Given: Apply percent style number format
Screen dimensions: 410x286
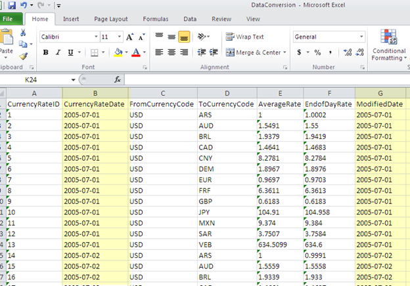Looking at the screenshot, I should point(317,52).
